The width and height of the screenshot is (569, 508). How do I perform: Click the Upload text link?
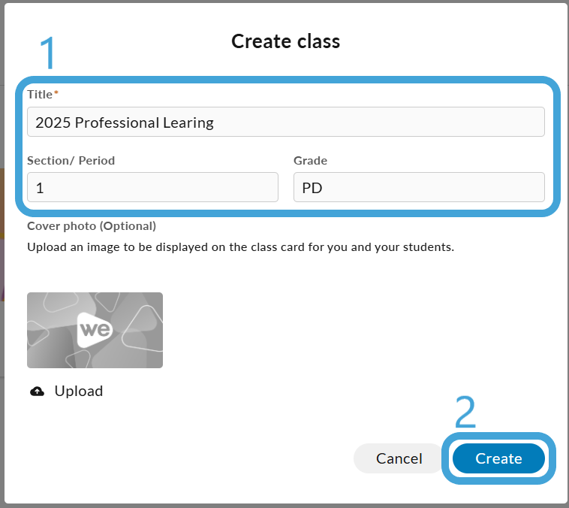79,392
